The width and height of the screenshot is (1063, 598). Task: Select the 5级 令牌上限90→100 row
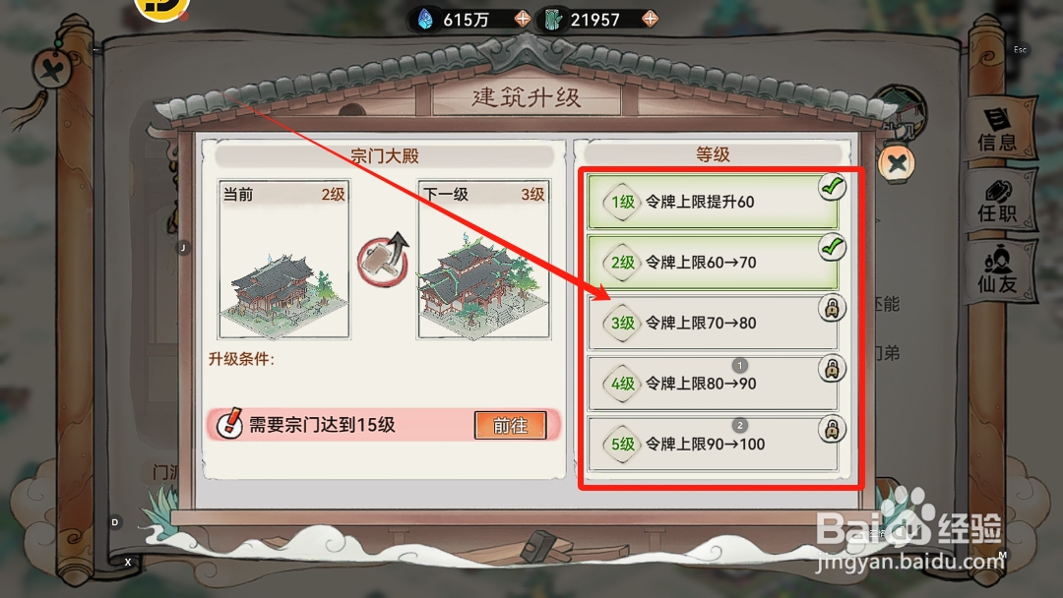click(x=713, y=445)
